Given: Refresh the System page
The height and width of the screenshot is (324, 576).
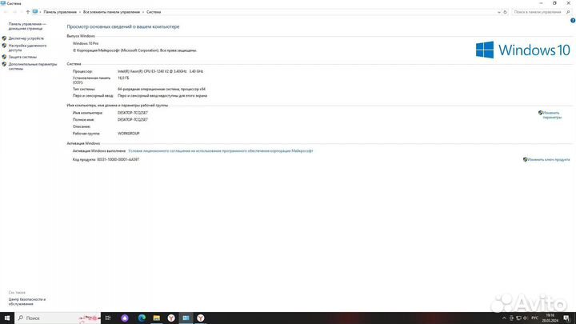Looking at the screenshot, I should (x=505, y=12).
